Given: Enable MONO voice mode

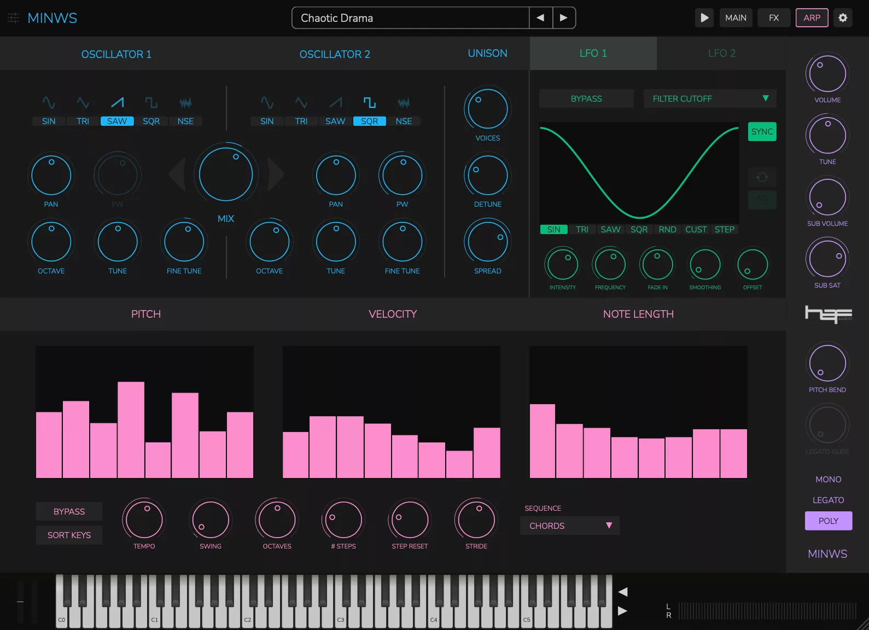Looking at the screenshot, I should tap(828, 480).
